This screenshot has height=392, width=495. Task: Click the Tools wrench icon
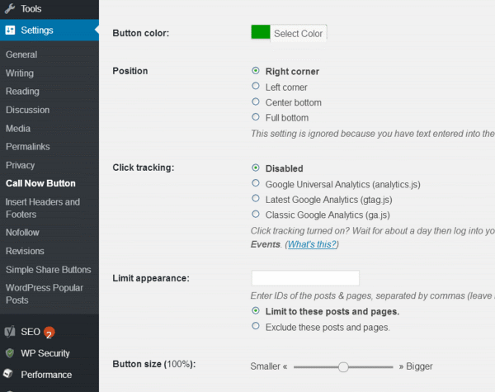tap(10, 8)
